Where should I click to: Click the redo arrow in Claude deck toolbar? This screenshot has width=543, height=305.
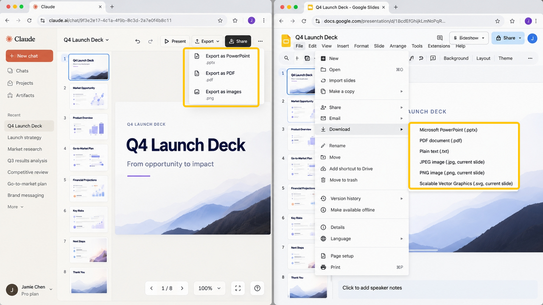(150, 41)
